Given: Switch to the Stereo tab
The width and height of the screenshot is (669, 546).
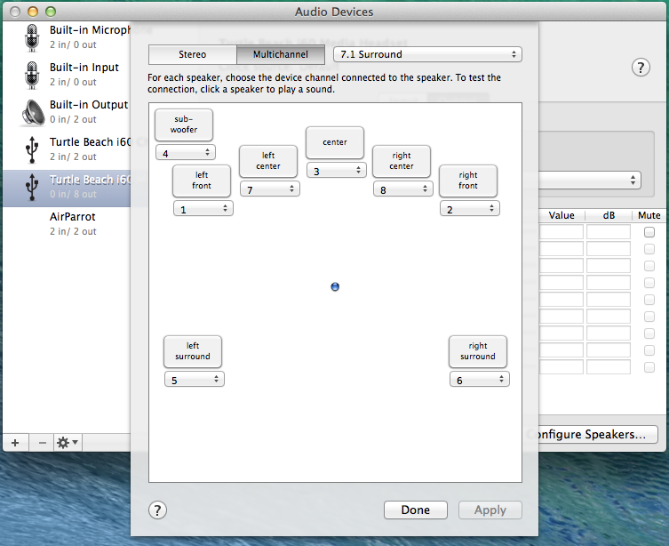Looking at the screenshot, I should (x=192, y=54).
